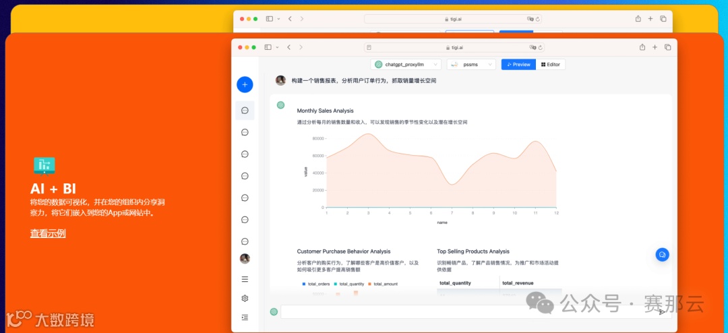Screen dimensions: 728x333
Task: Click the AI + BI dashboard icon
Action: [x=44, y=166]
